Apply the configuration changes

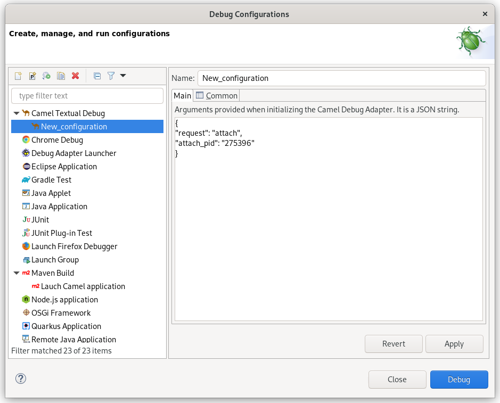[x=454, y=344]
